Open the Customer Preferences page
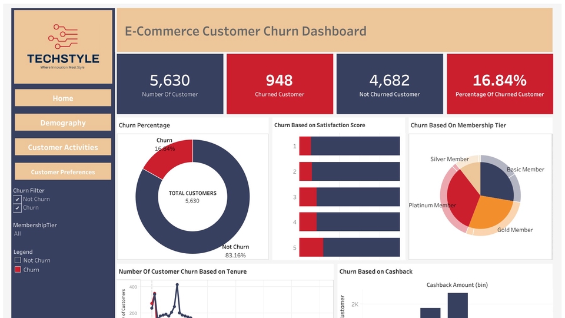Viewport: 565px width, 318px height. tap(63, 171)
